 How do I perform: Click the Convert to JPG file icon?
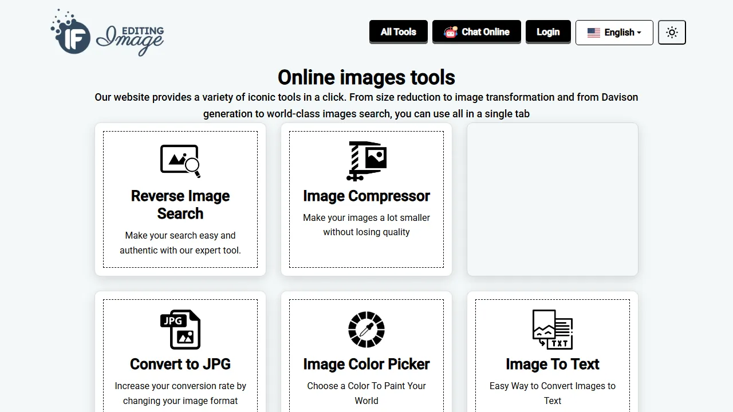[x=180, y=329]
